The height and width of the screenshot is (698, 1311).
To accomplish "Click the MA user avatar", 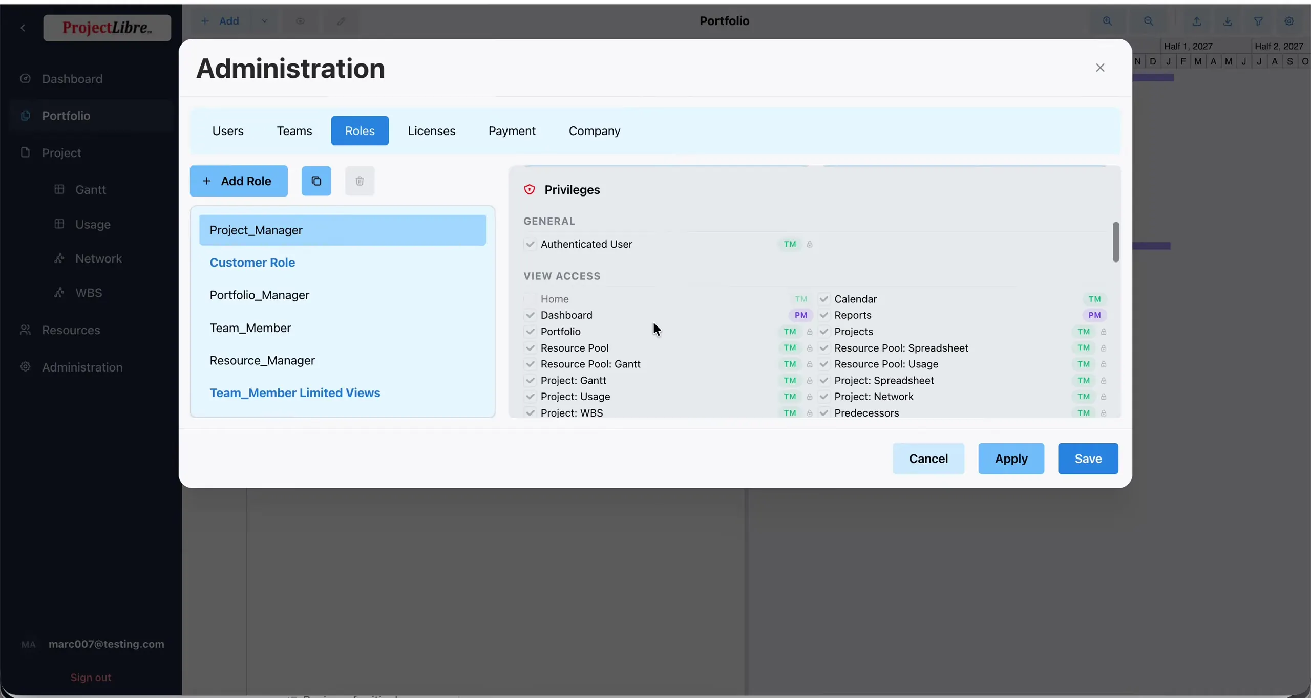I will pos(29,644).
